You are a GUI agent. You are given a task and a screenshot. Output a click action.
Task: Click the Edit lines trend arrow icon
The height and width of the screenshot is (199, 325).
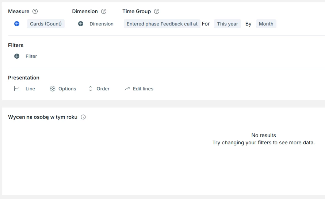pyautogui.click(x=127, y=89)
